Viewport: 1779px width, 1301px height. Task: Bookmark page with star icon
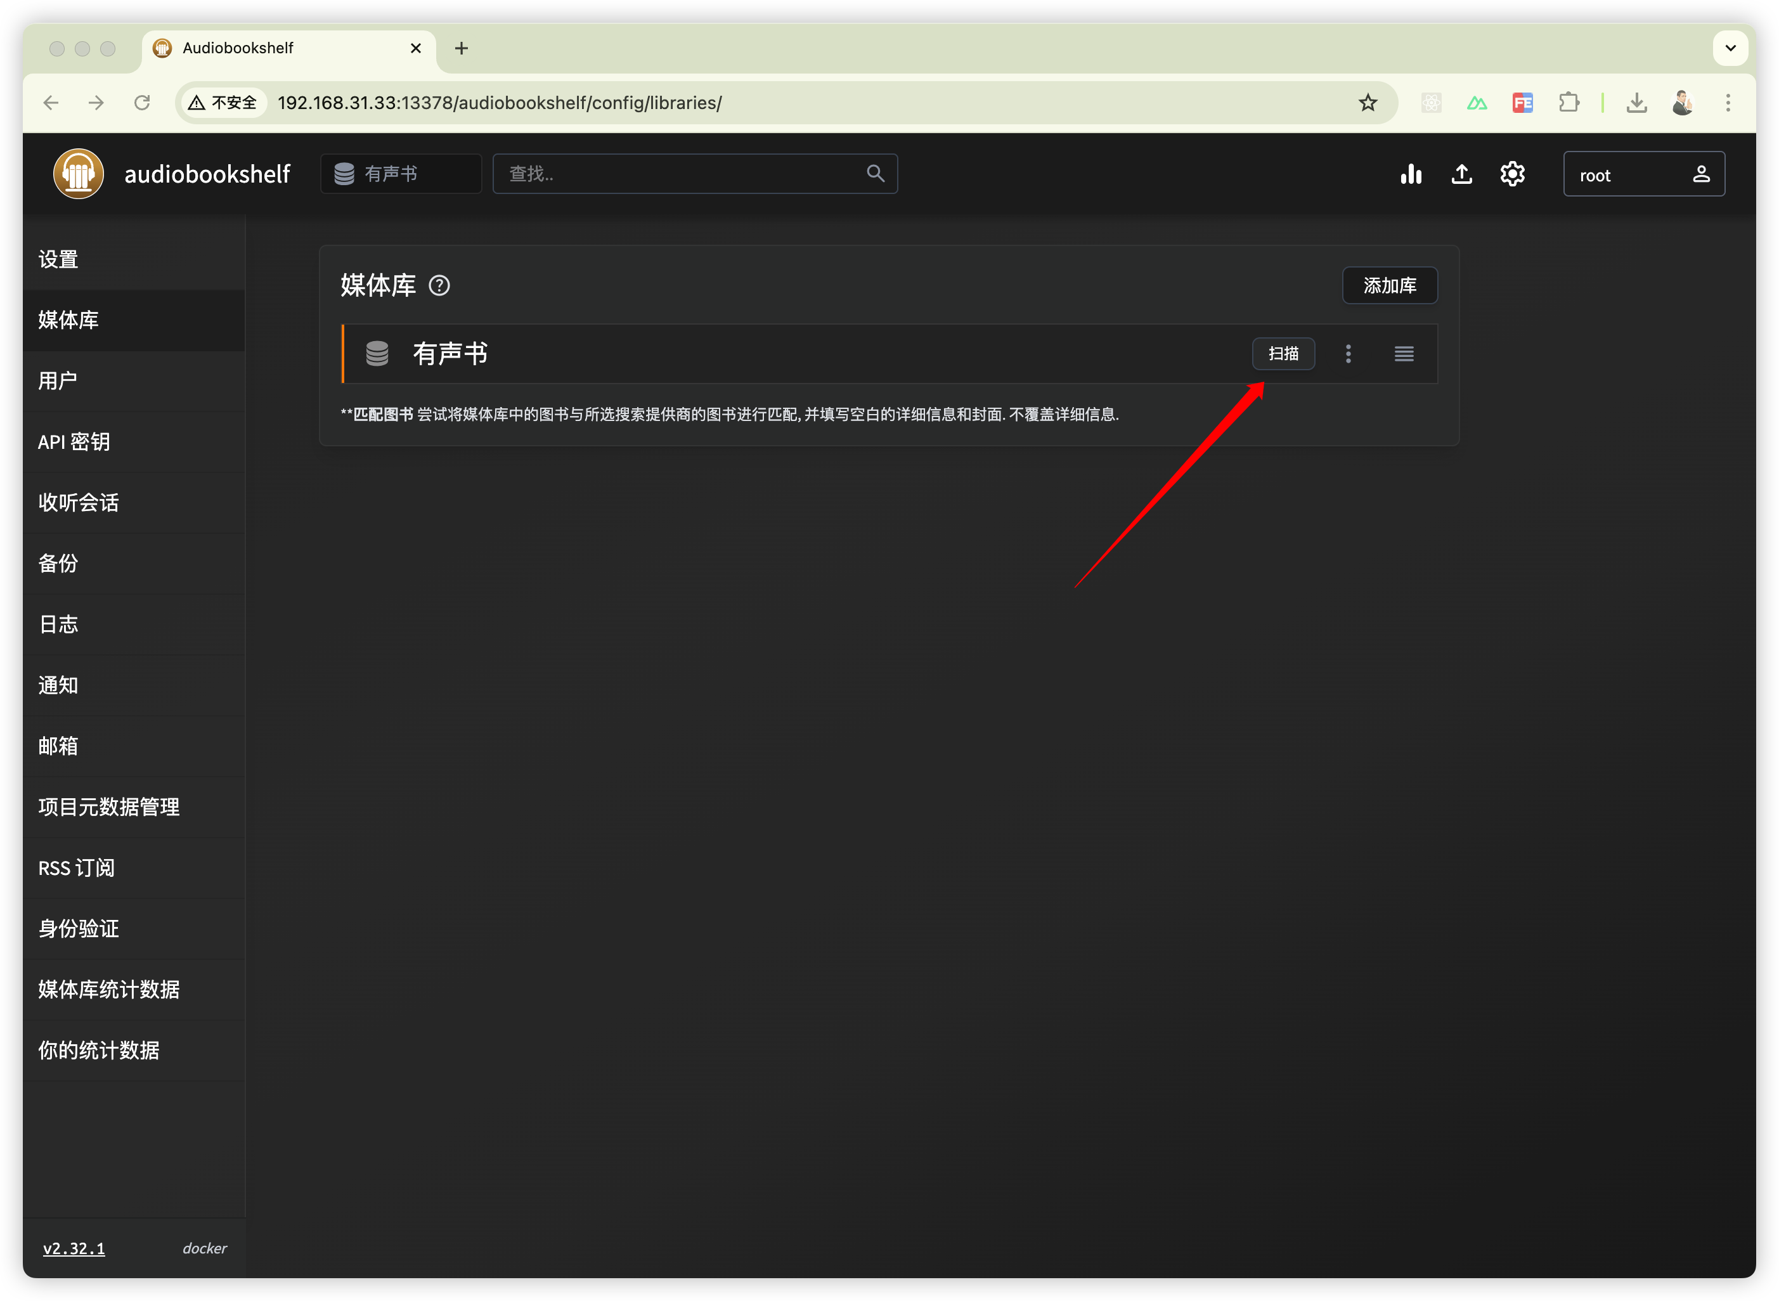[1368, 103]
